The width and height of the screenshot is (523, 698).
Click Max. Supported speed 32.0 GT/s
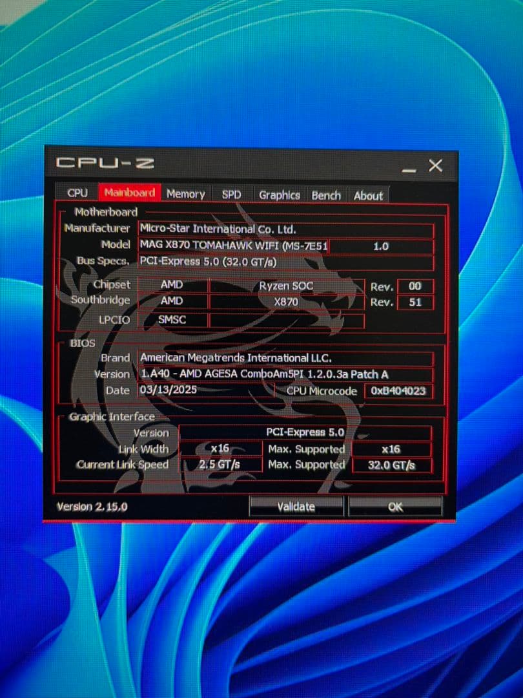click(x=391, y=465)
